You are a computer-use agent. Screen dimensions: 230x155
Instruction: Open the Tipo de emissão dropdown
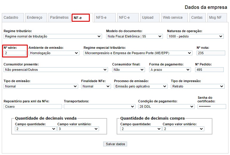(x=41, y=86)
